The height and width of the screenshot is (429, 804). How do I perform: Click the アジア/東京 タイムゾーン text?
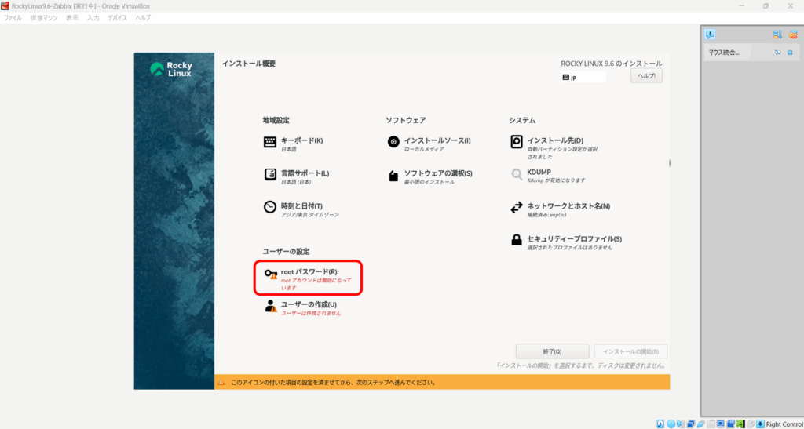pos(309,215)
